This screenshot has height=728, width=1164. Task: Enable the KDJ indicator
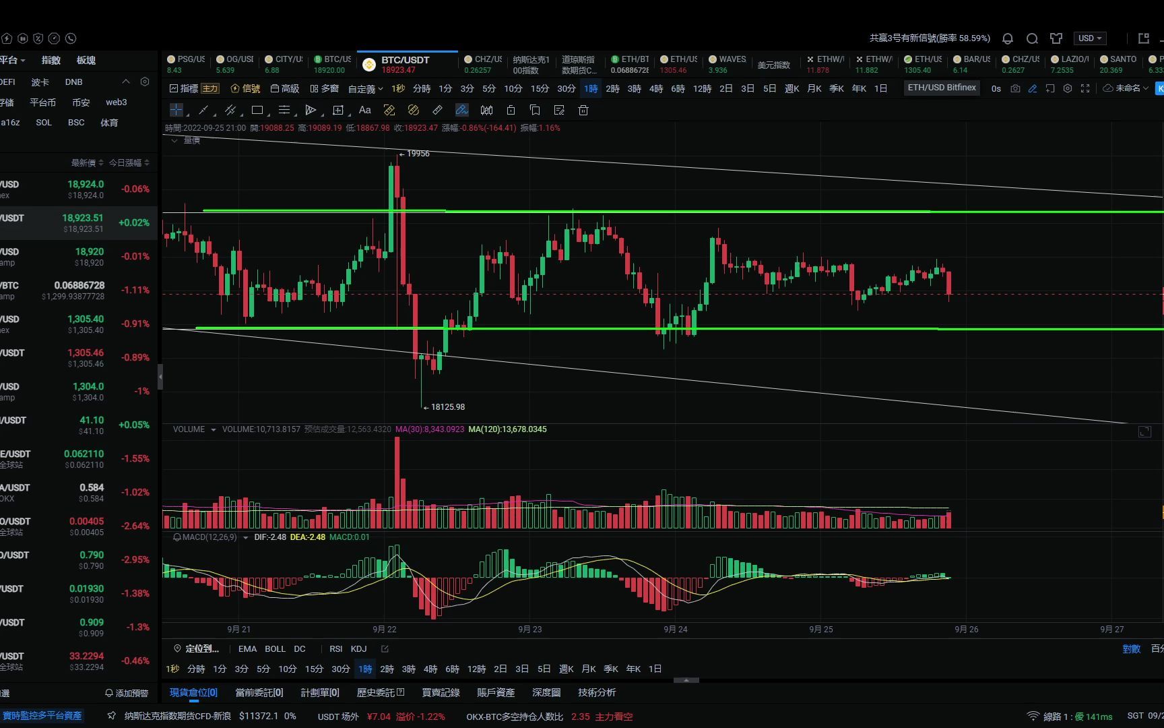358,648
